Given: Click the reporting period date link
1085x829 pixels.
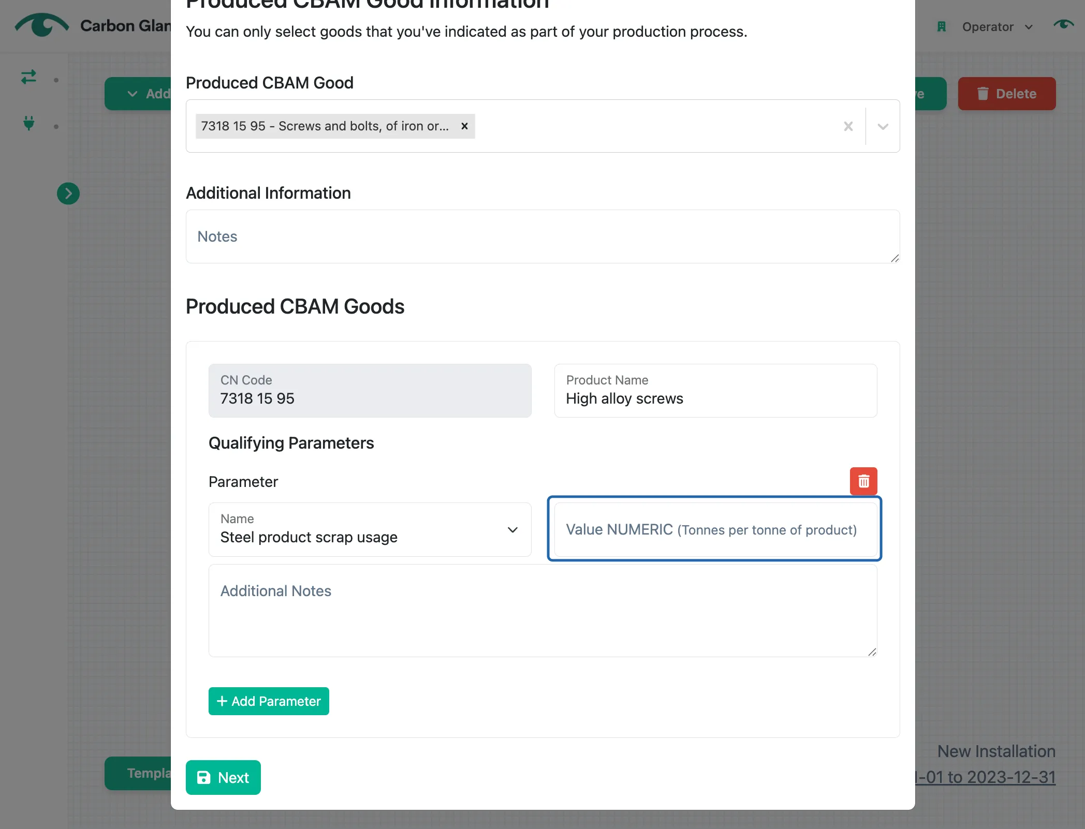Looking at the screenshot, I should click(985, 777).
